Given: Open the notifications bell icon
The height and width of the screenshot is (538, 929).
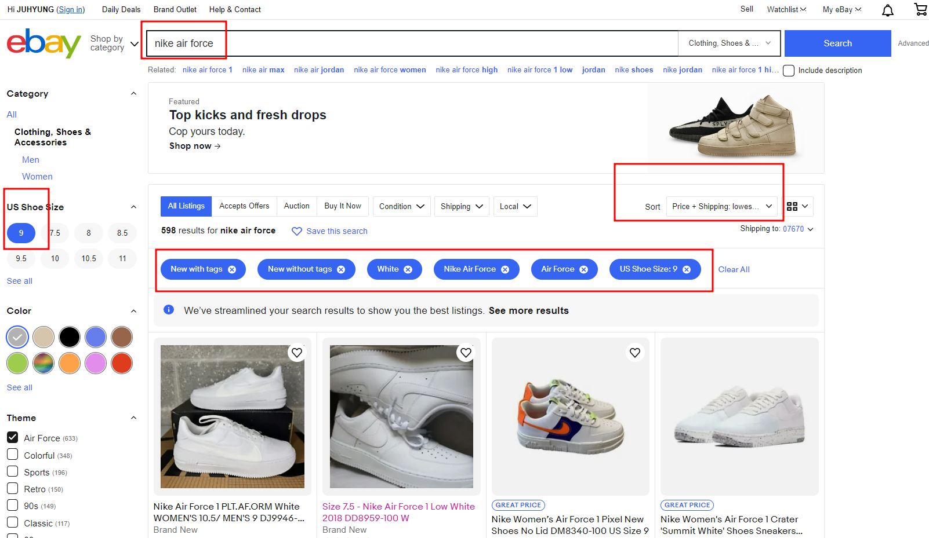Looking at the screenshot, I should [888, 10].
